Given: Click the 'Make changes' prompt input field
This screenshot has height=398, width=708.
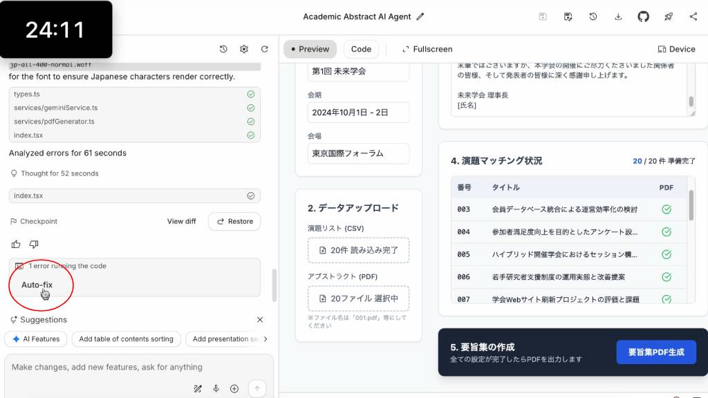Looking at the screenshot, I should [x=131, y=368].
